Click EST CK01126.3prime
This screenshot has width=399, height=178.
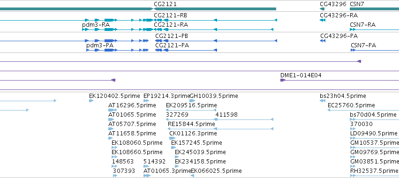[x=193, y=133]
